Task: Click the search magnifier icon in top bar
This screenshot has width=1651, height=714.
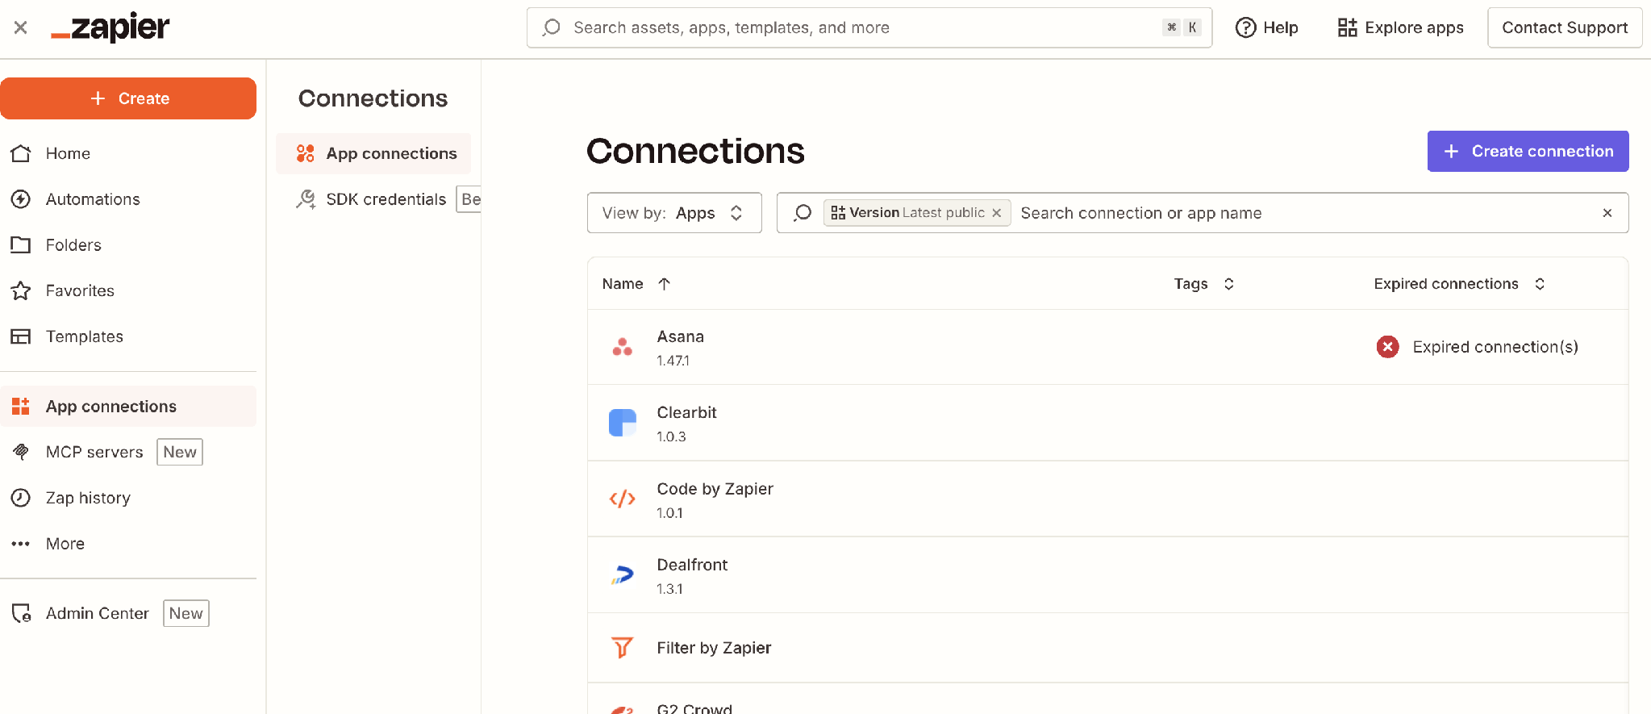Action: point(552,27)
